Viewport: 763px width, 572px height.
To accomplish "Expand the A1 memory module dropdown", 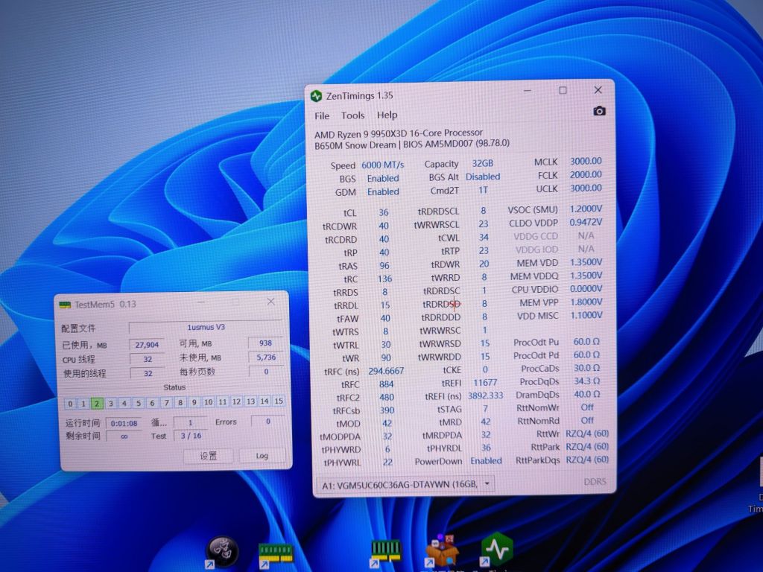I will click(487, 483).
